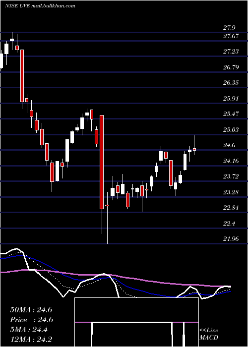The image size is (248, 347).
Task: Click the 25.47 price axis label
Action: point(231,114)
